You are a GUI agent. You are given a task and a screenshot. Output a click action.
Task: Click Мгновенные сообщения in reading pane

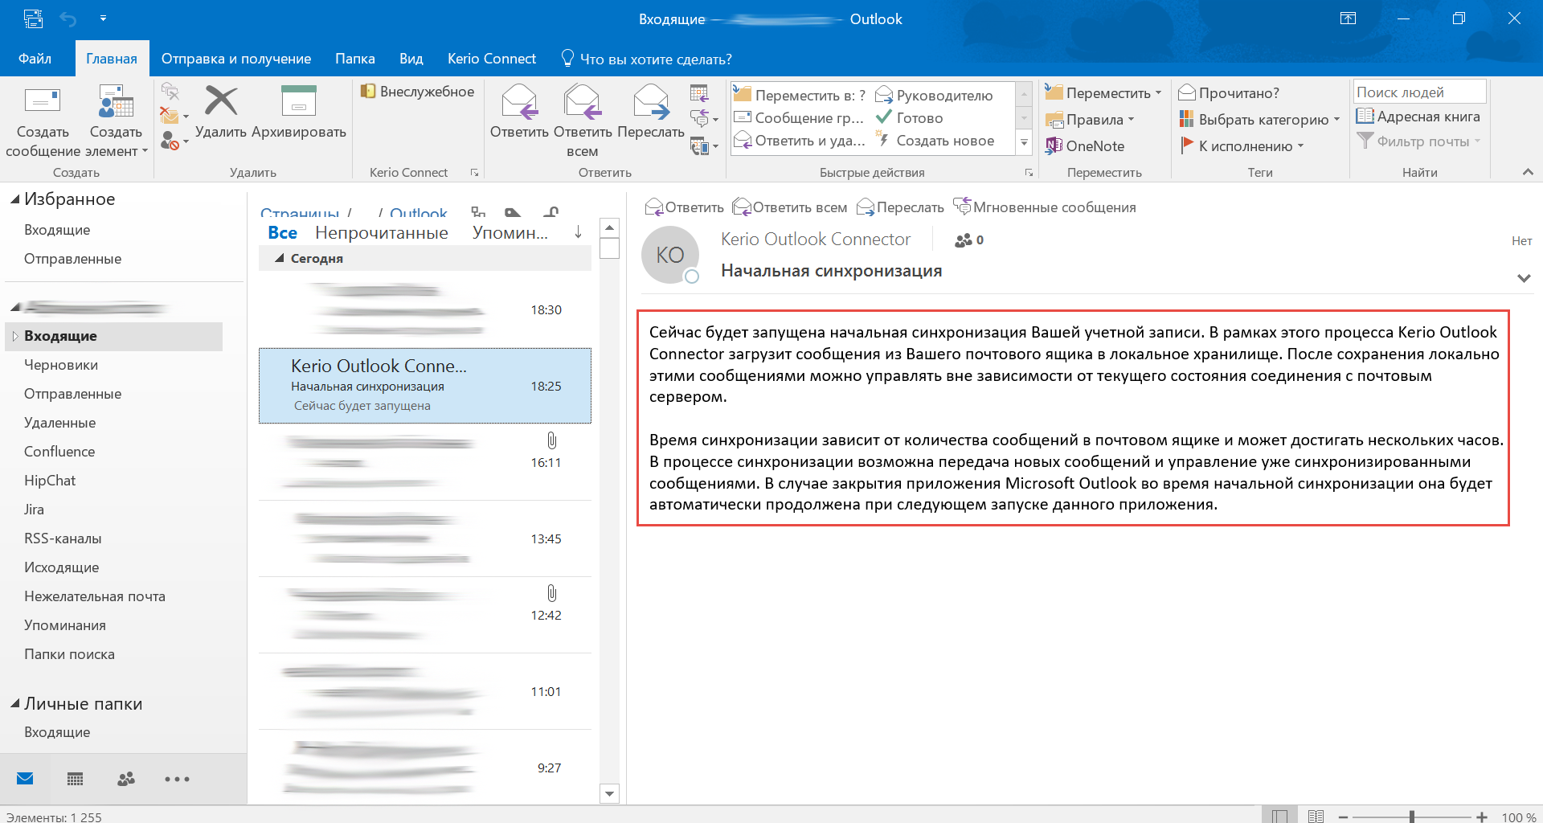1045,207
